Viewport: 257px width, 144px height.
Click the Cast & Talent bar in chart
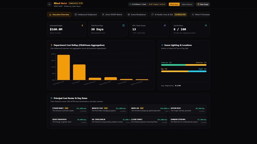click(79, 72)
